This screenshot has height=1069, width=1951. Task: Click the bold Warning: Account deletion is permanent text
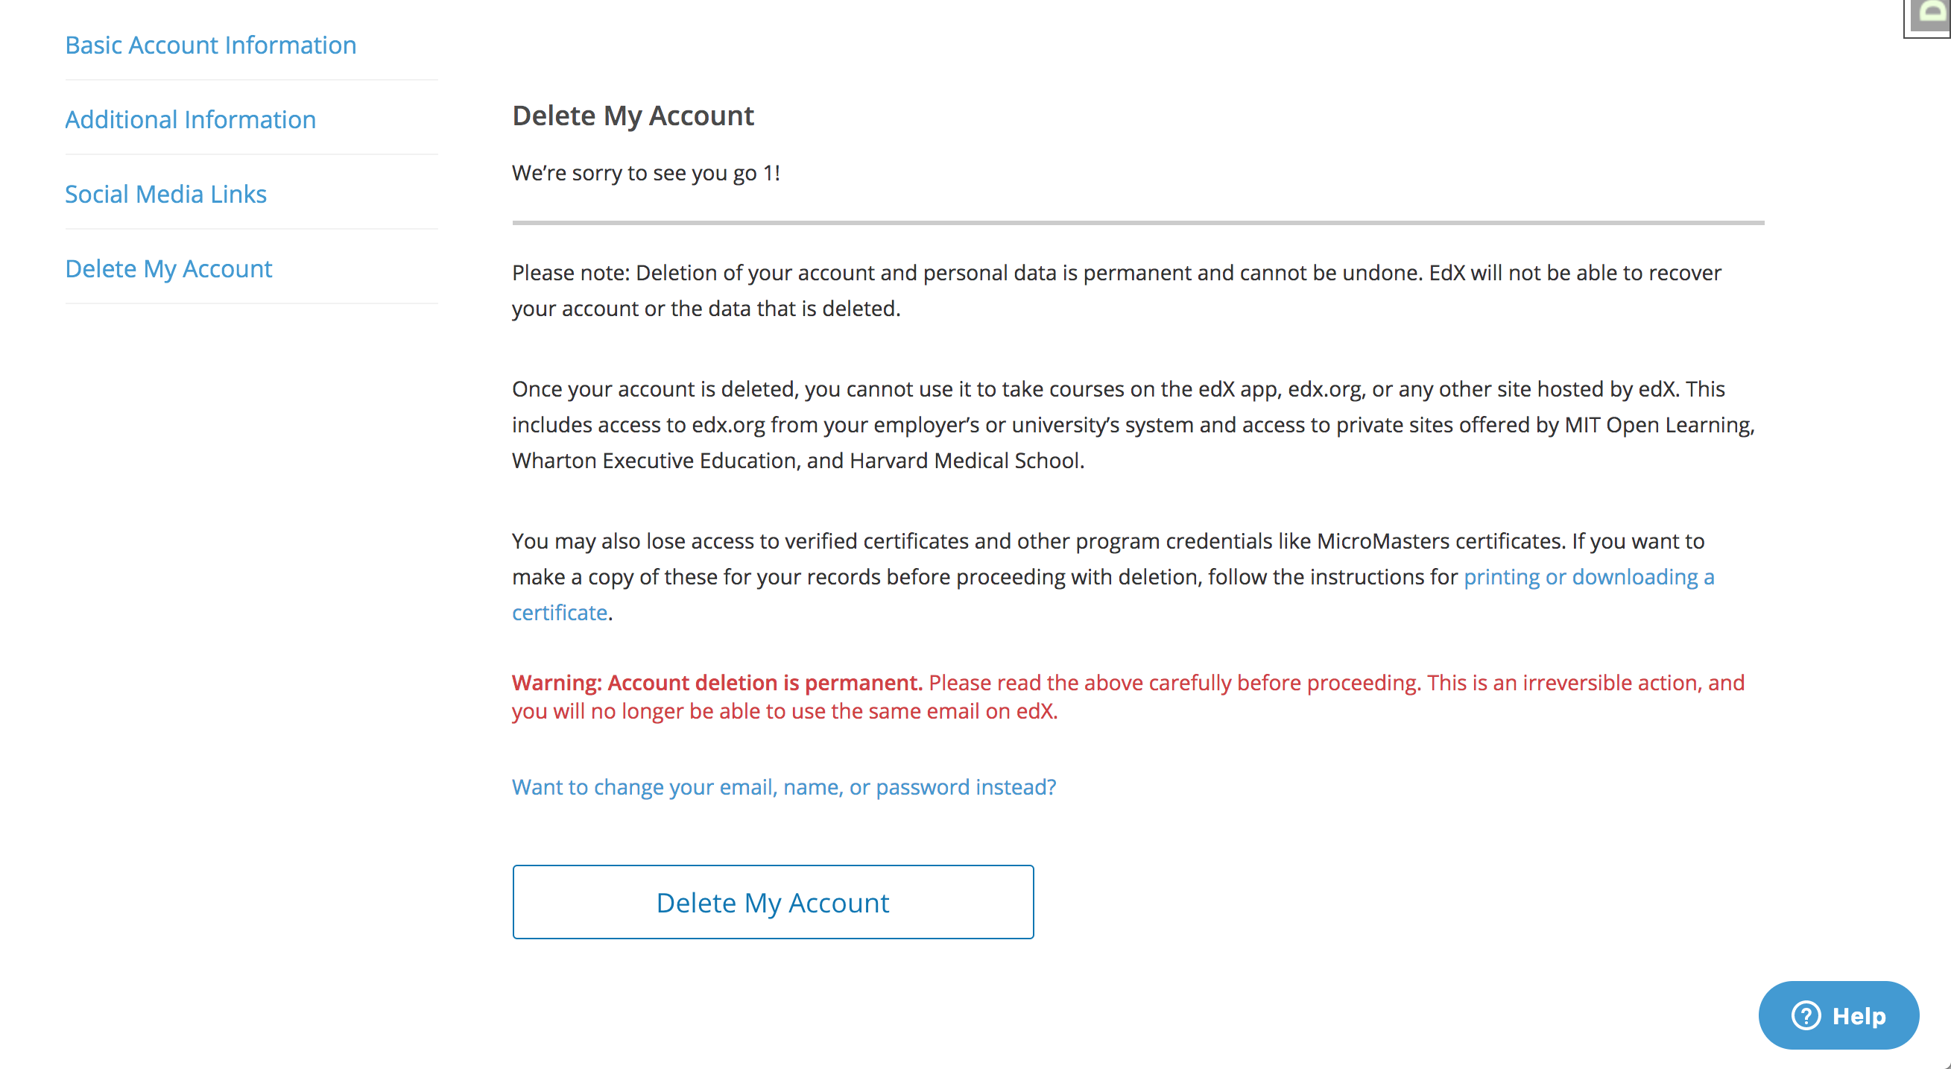(716, 683)
